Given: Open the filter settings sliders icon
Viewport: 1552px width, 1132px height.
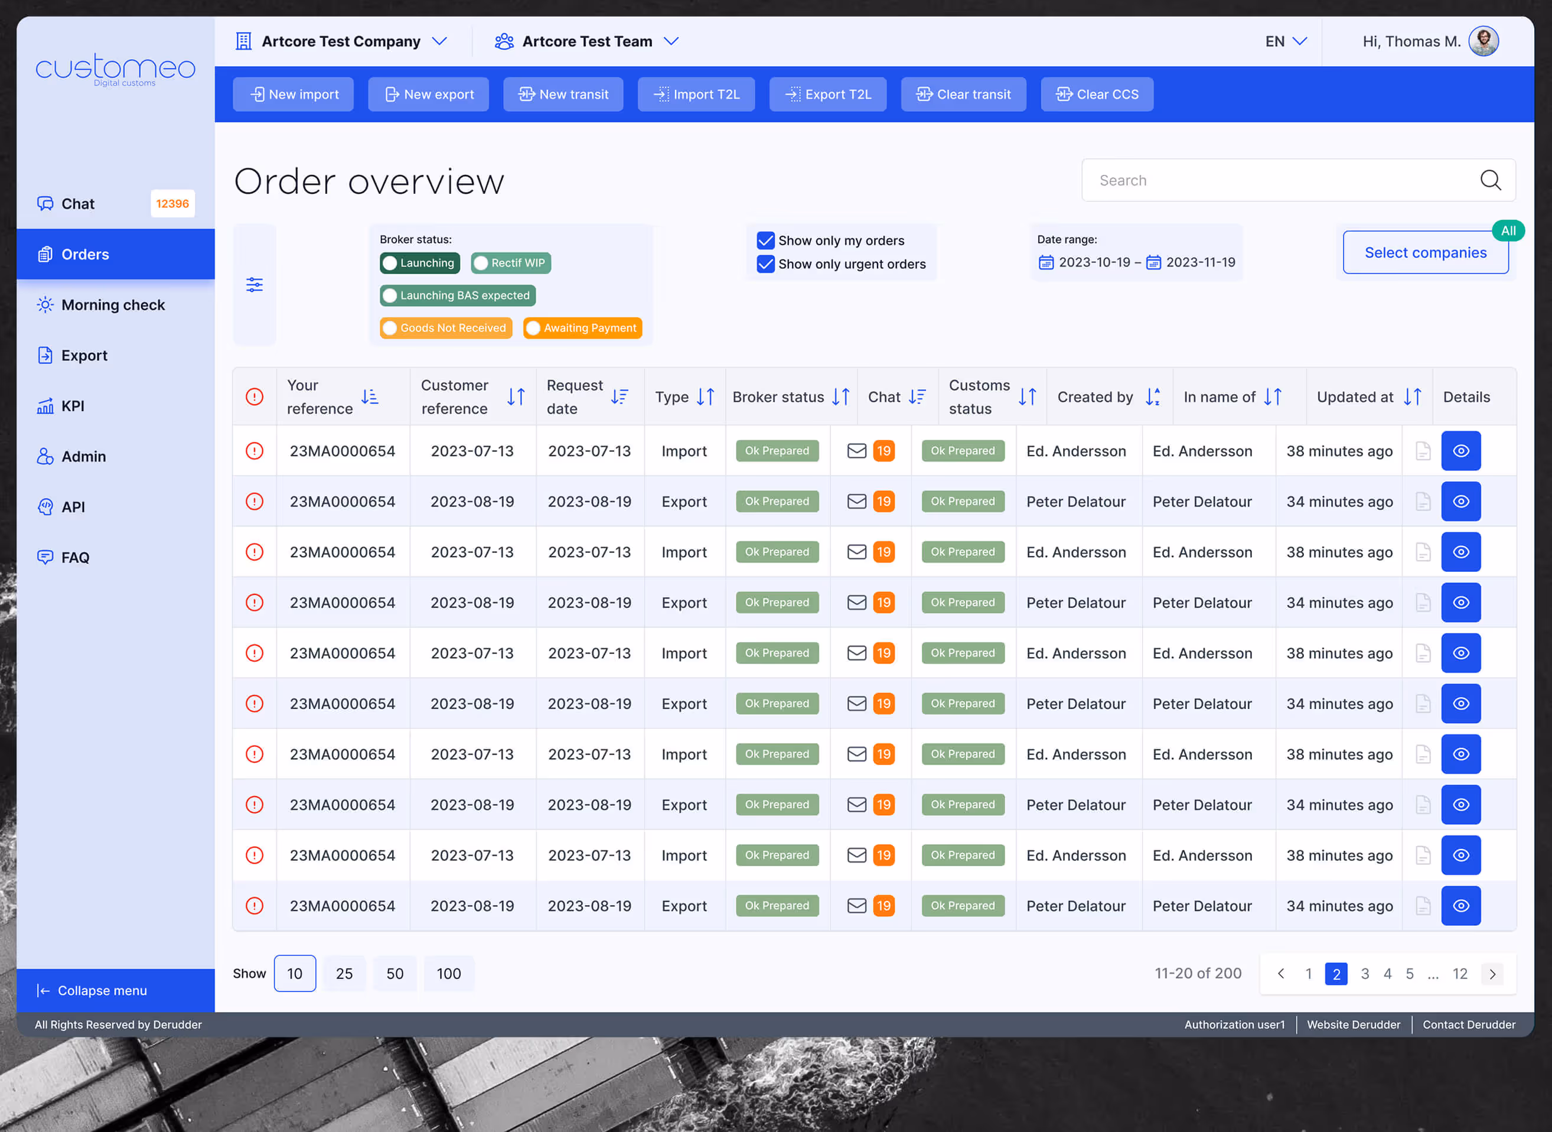Looking at the screenshot, I should (x=254, y=285).
